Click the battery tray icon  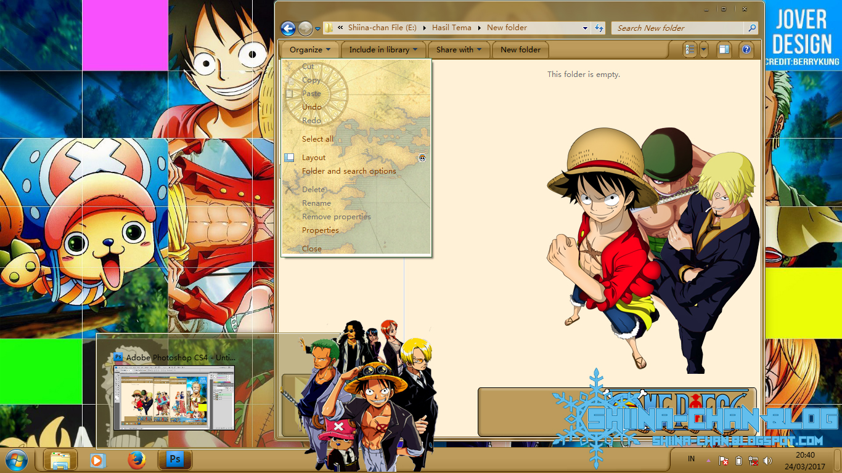738,460
